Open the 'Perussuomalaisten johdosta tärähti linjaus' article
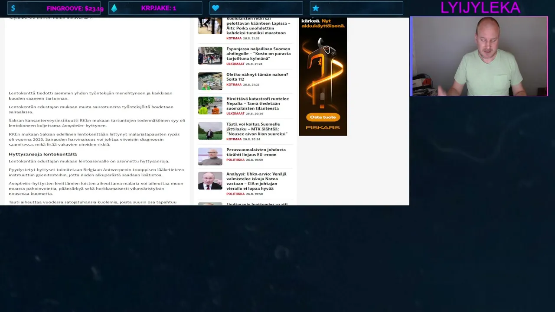Viewport: 555px width, 312px height. (256, 152)
